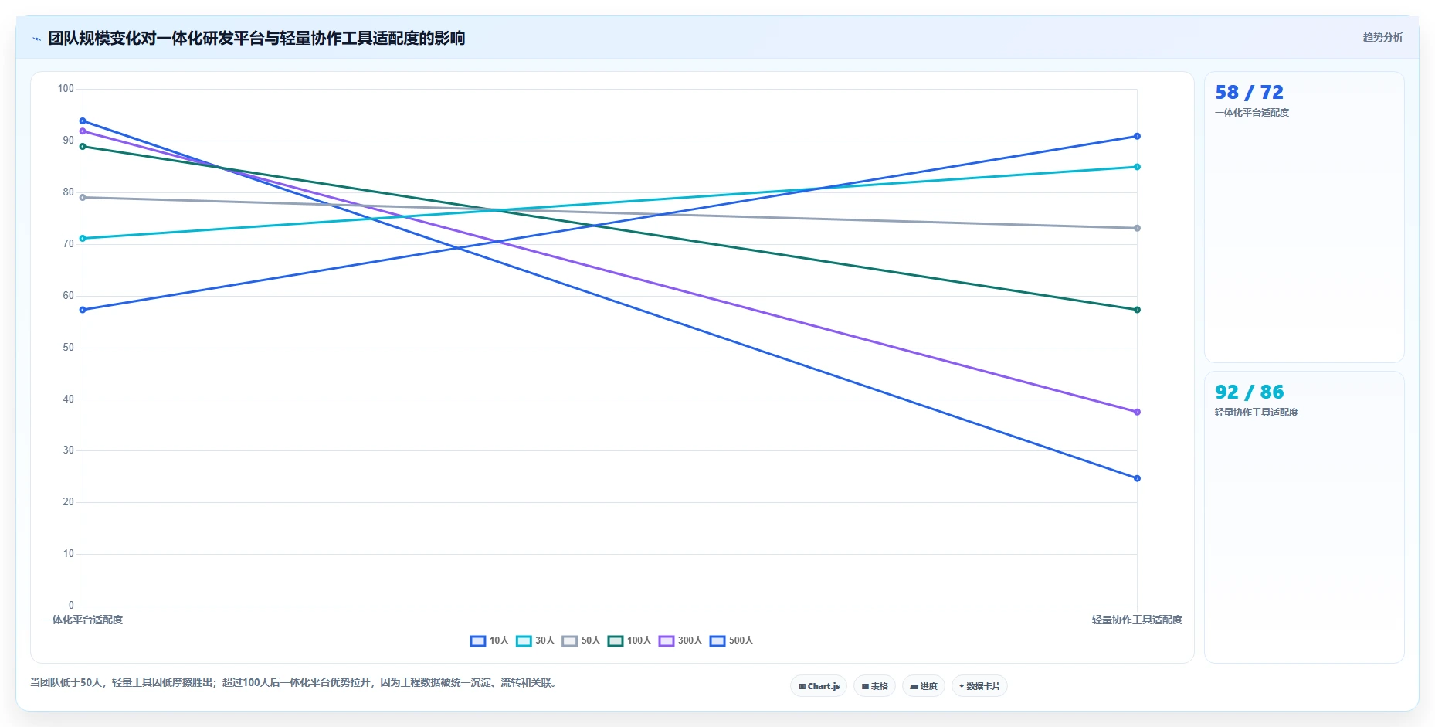The image size is (1435, 727).
Task: Click the 58 / 72 stat value
Action: tap(1249, 93)
